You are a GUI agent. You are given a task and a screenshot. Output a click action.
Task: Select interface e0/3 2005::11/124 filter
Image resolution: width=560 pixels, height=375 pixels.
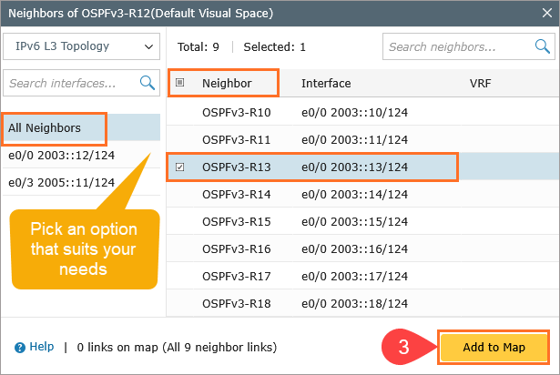click(x=61, y=182)
